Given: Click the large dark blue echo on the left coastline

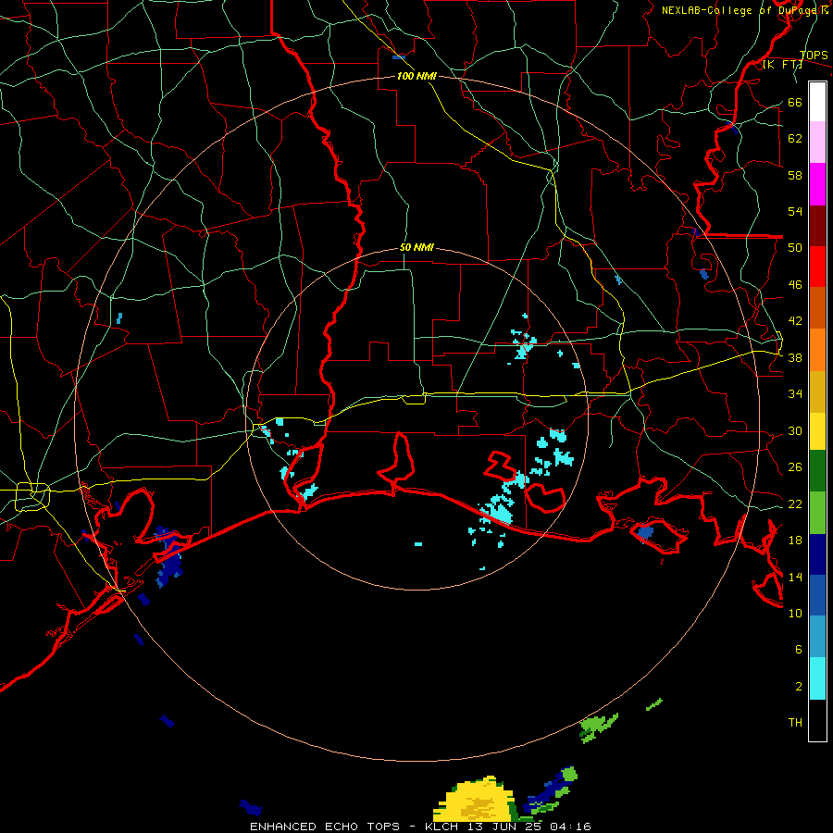Looking at the screenshot, I should pos(170,557).
